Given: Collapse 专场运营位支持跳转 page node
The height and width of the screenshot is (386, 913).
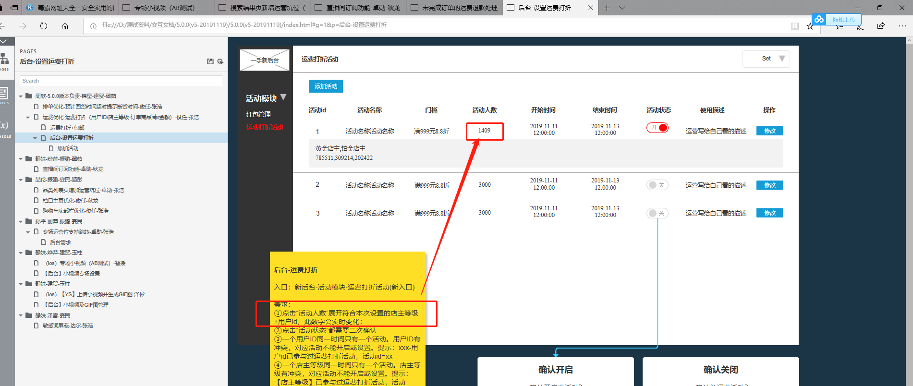Looking at the screenshot, I should (x=28, y=232).
